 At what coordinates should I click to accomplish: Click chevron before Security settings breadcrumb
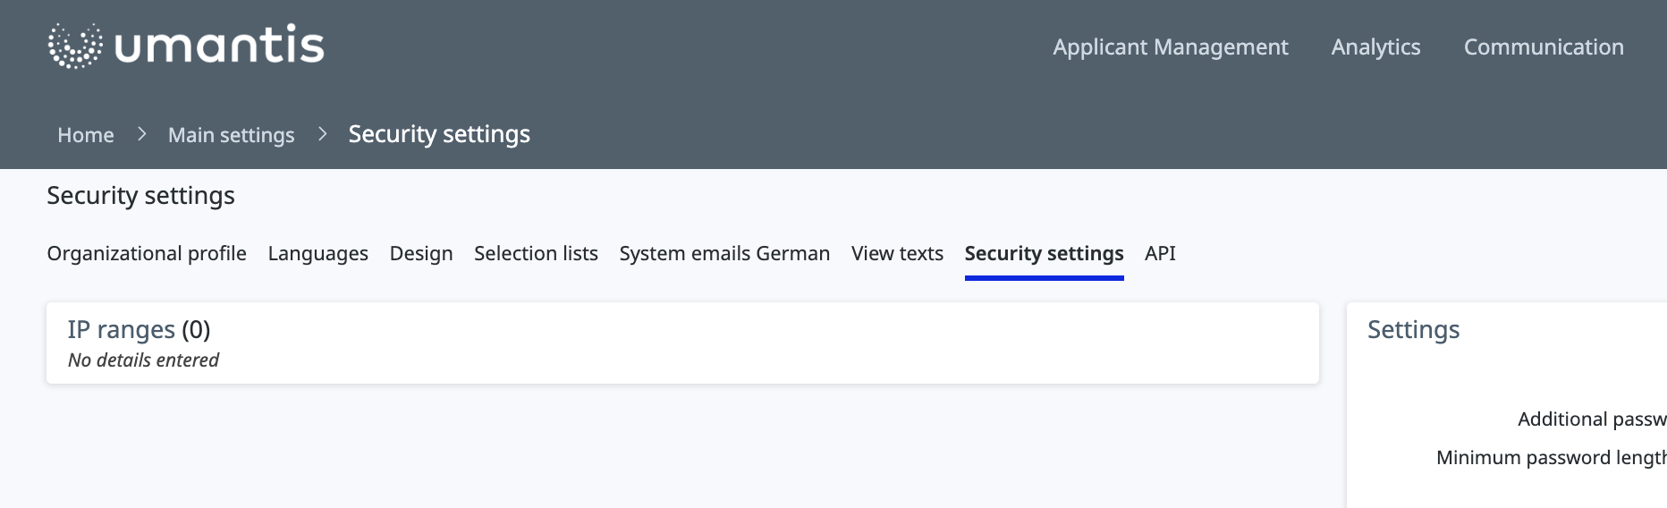click(x=323, y=134)
